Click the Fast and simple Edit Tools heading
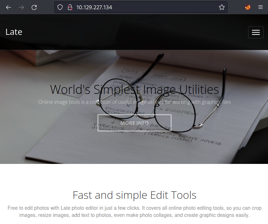This screenshot has height=224, width=268. click(x=134, y=195)
